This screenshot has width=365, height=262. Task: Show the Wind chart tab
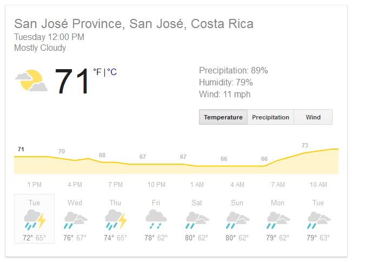313,117
